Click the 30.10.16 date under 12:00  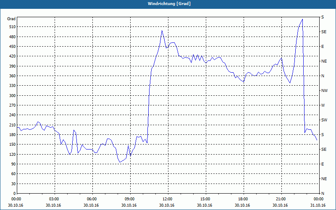[x=167, y=205]
